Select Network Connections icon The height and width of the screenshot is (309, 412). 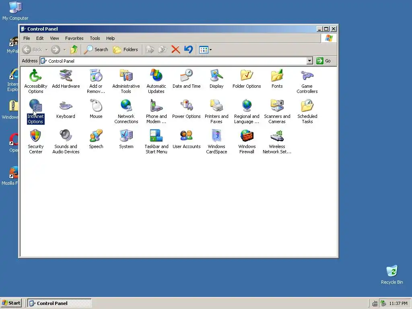click(x=126, y=111)
